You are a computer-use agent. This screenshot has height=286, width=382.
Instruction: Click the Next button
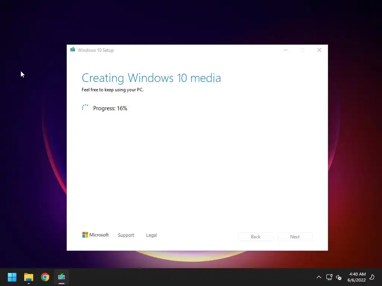(x=295, y=236)
